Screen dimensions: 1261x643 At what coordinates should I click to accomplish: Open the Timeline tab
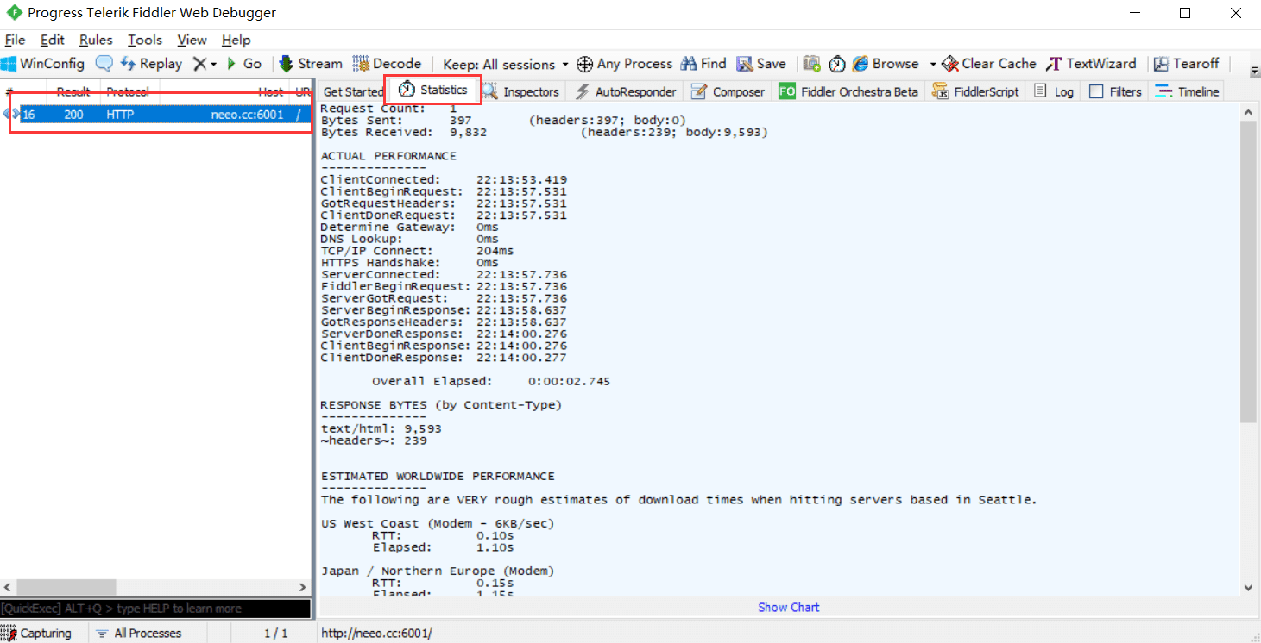pos(1188,91)
